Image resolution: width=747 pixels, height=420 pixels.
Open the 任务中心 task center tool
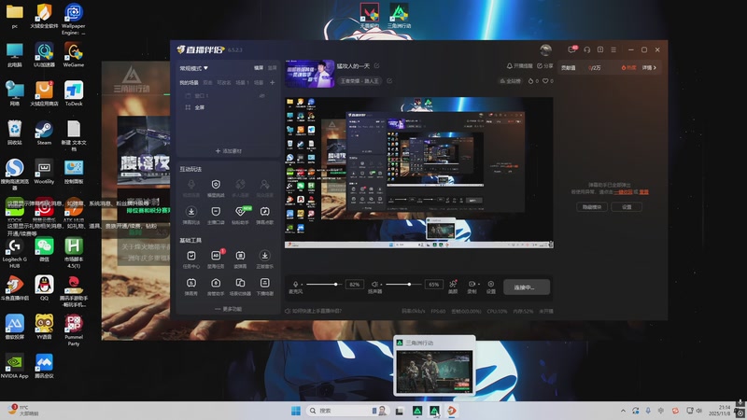click(x=191, y=259)
